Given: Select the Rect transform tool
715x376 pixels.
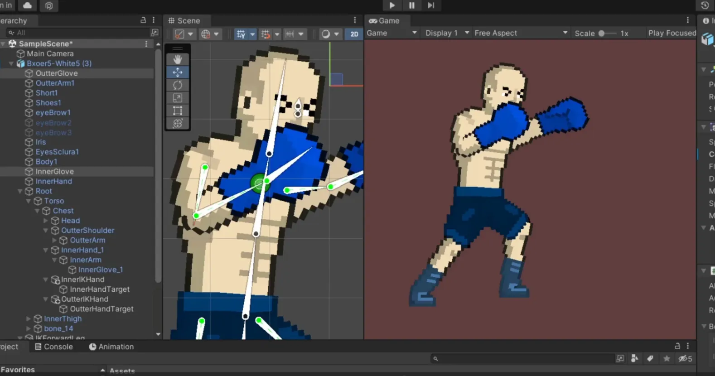Looking at the screenshot, I should coord(178,111).
